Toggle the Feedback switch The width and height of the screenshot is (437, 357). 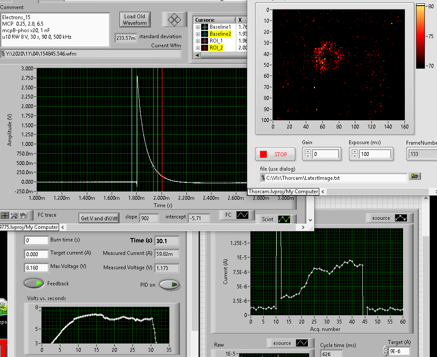(34, 284)
